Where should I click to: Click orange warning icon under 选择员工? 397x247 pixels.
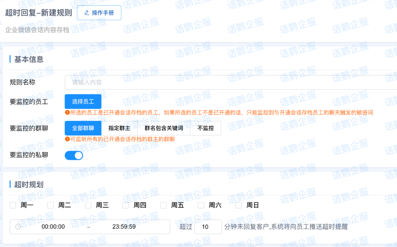pyautogui.click(x=67, y=112)
